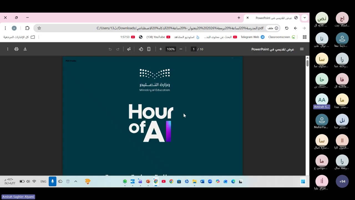Viewport: 355px width, 200px height.
Task: Open Wi-Fi network settings icon
Action: (x=34, y=181)
